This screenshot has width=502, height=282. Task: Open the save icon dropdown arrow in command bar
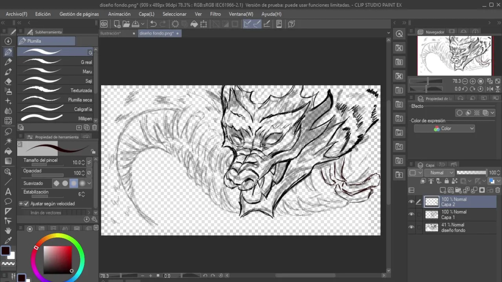tap(143, 24)
